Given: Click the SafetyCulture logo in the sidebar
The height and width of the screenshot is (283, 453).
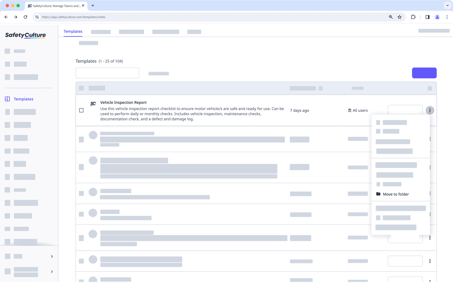Looking at the screenshot, I should [x=25, y=35].
